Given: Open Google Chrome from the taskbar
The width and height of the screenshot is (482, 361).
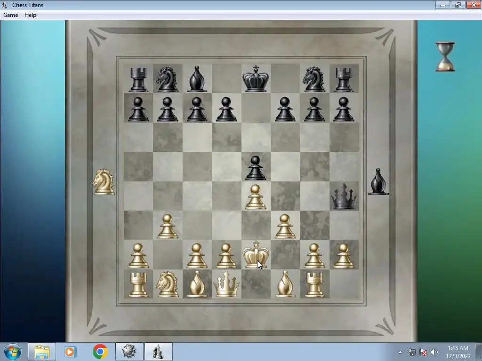Looking at the screenshot, I should [x=100, y=352].
